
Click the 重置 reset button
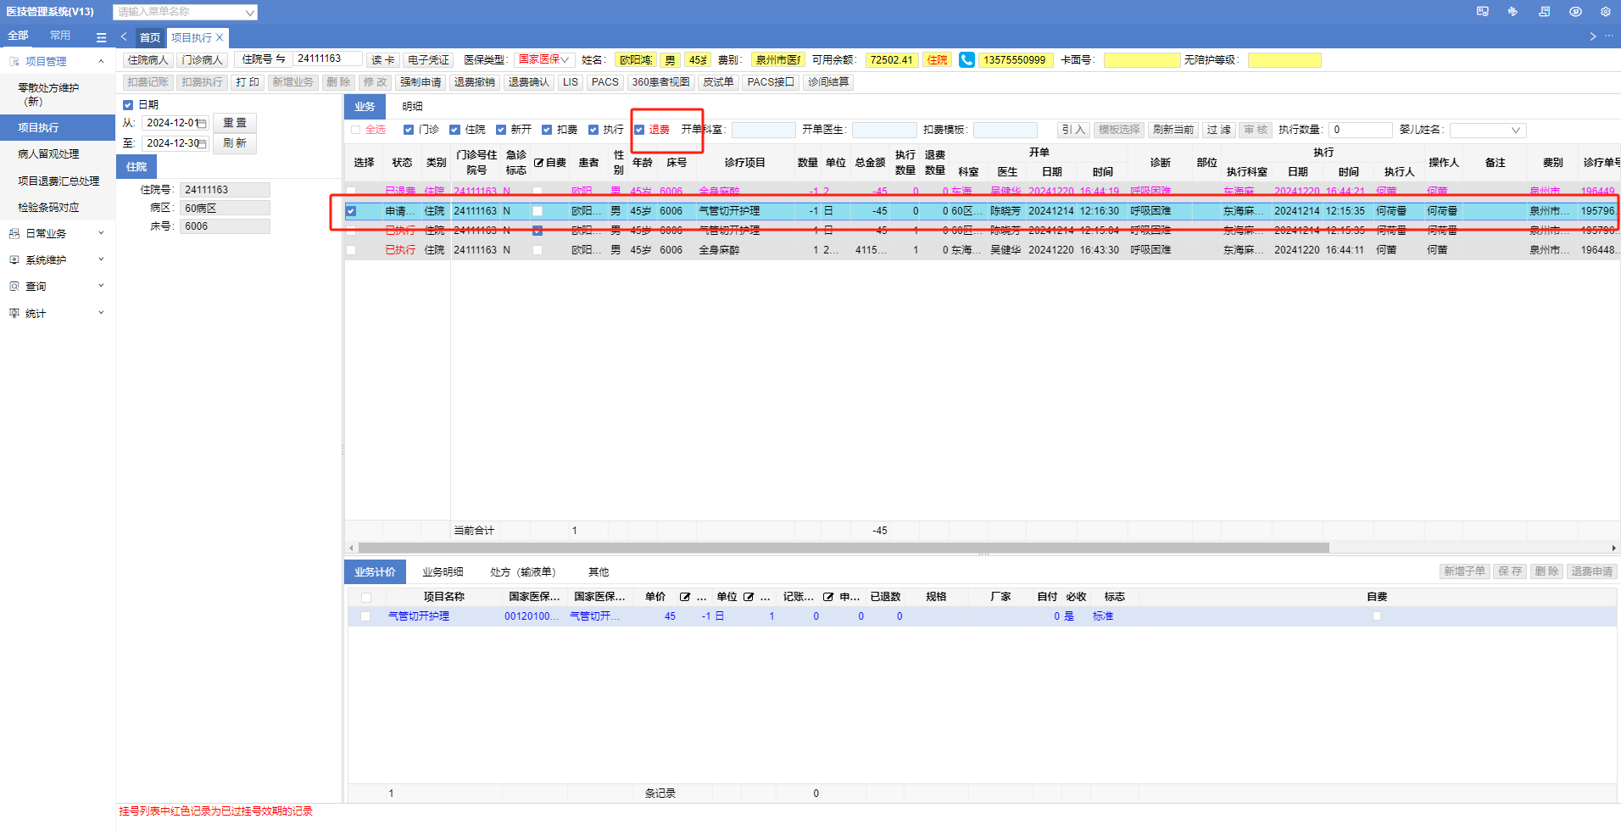235,123
